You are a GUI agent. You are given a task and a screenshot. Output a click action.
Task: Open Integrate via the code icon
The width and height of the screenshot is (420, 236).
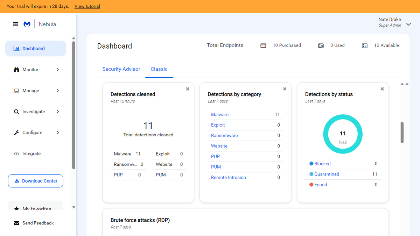click(x=16, y=153)
